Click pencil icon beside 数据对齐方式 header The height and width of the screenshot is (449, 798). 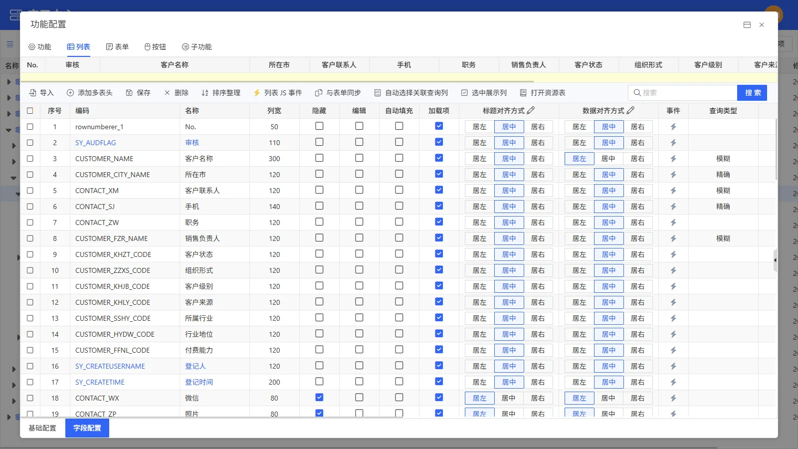pyautogui.click(x=630, y=110)
